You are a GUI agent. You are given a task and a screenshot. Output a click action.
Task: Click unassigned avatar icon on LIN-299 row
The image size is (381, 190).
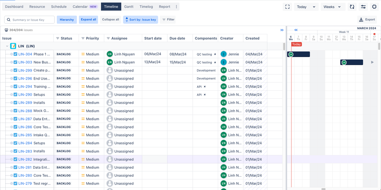click(109, 70)
